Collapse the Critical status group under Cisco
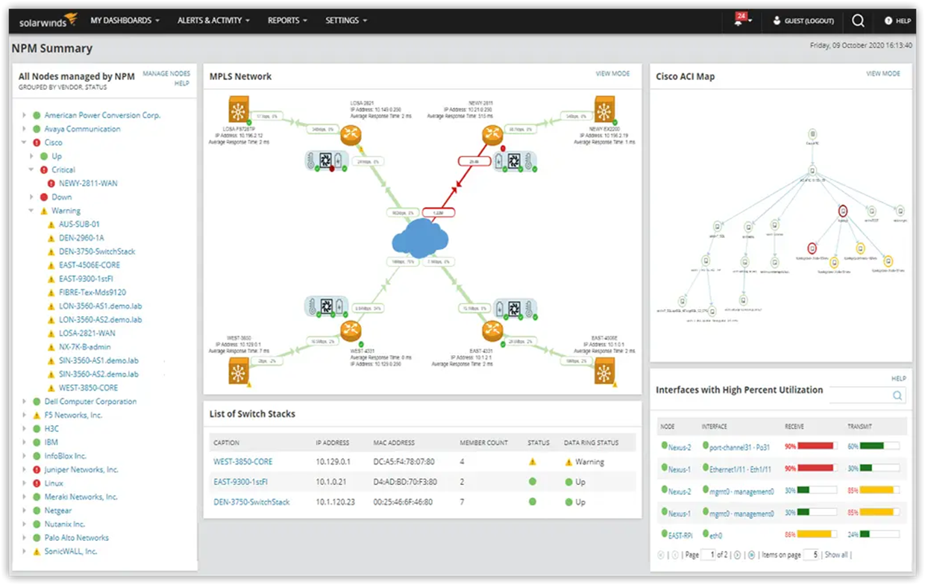Viewport: 925px width, 585px height. pyautogui.click(x=31, y=170)
